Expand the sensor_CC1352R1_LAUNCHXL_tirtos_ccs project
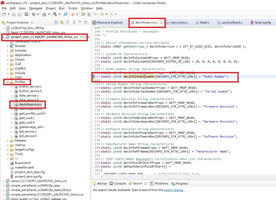Screen dimensions: 276x200 4,181
